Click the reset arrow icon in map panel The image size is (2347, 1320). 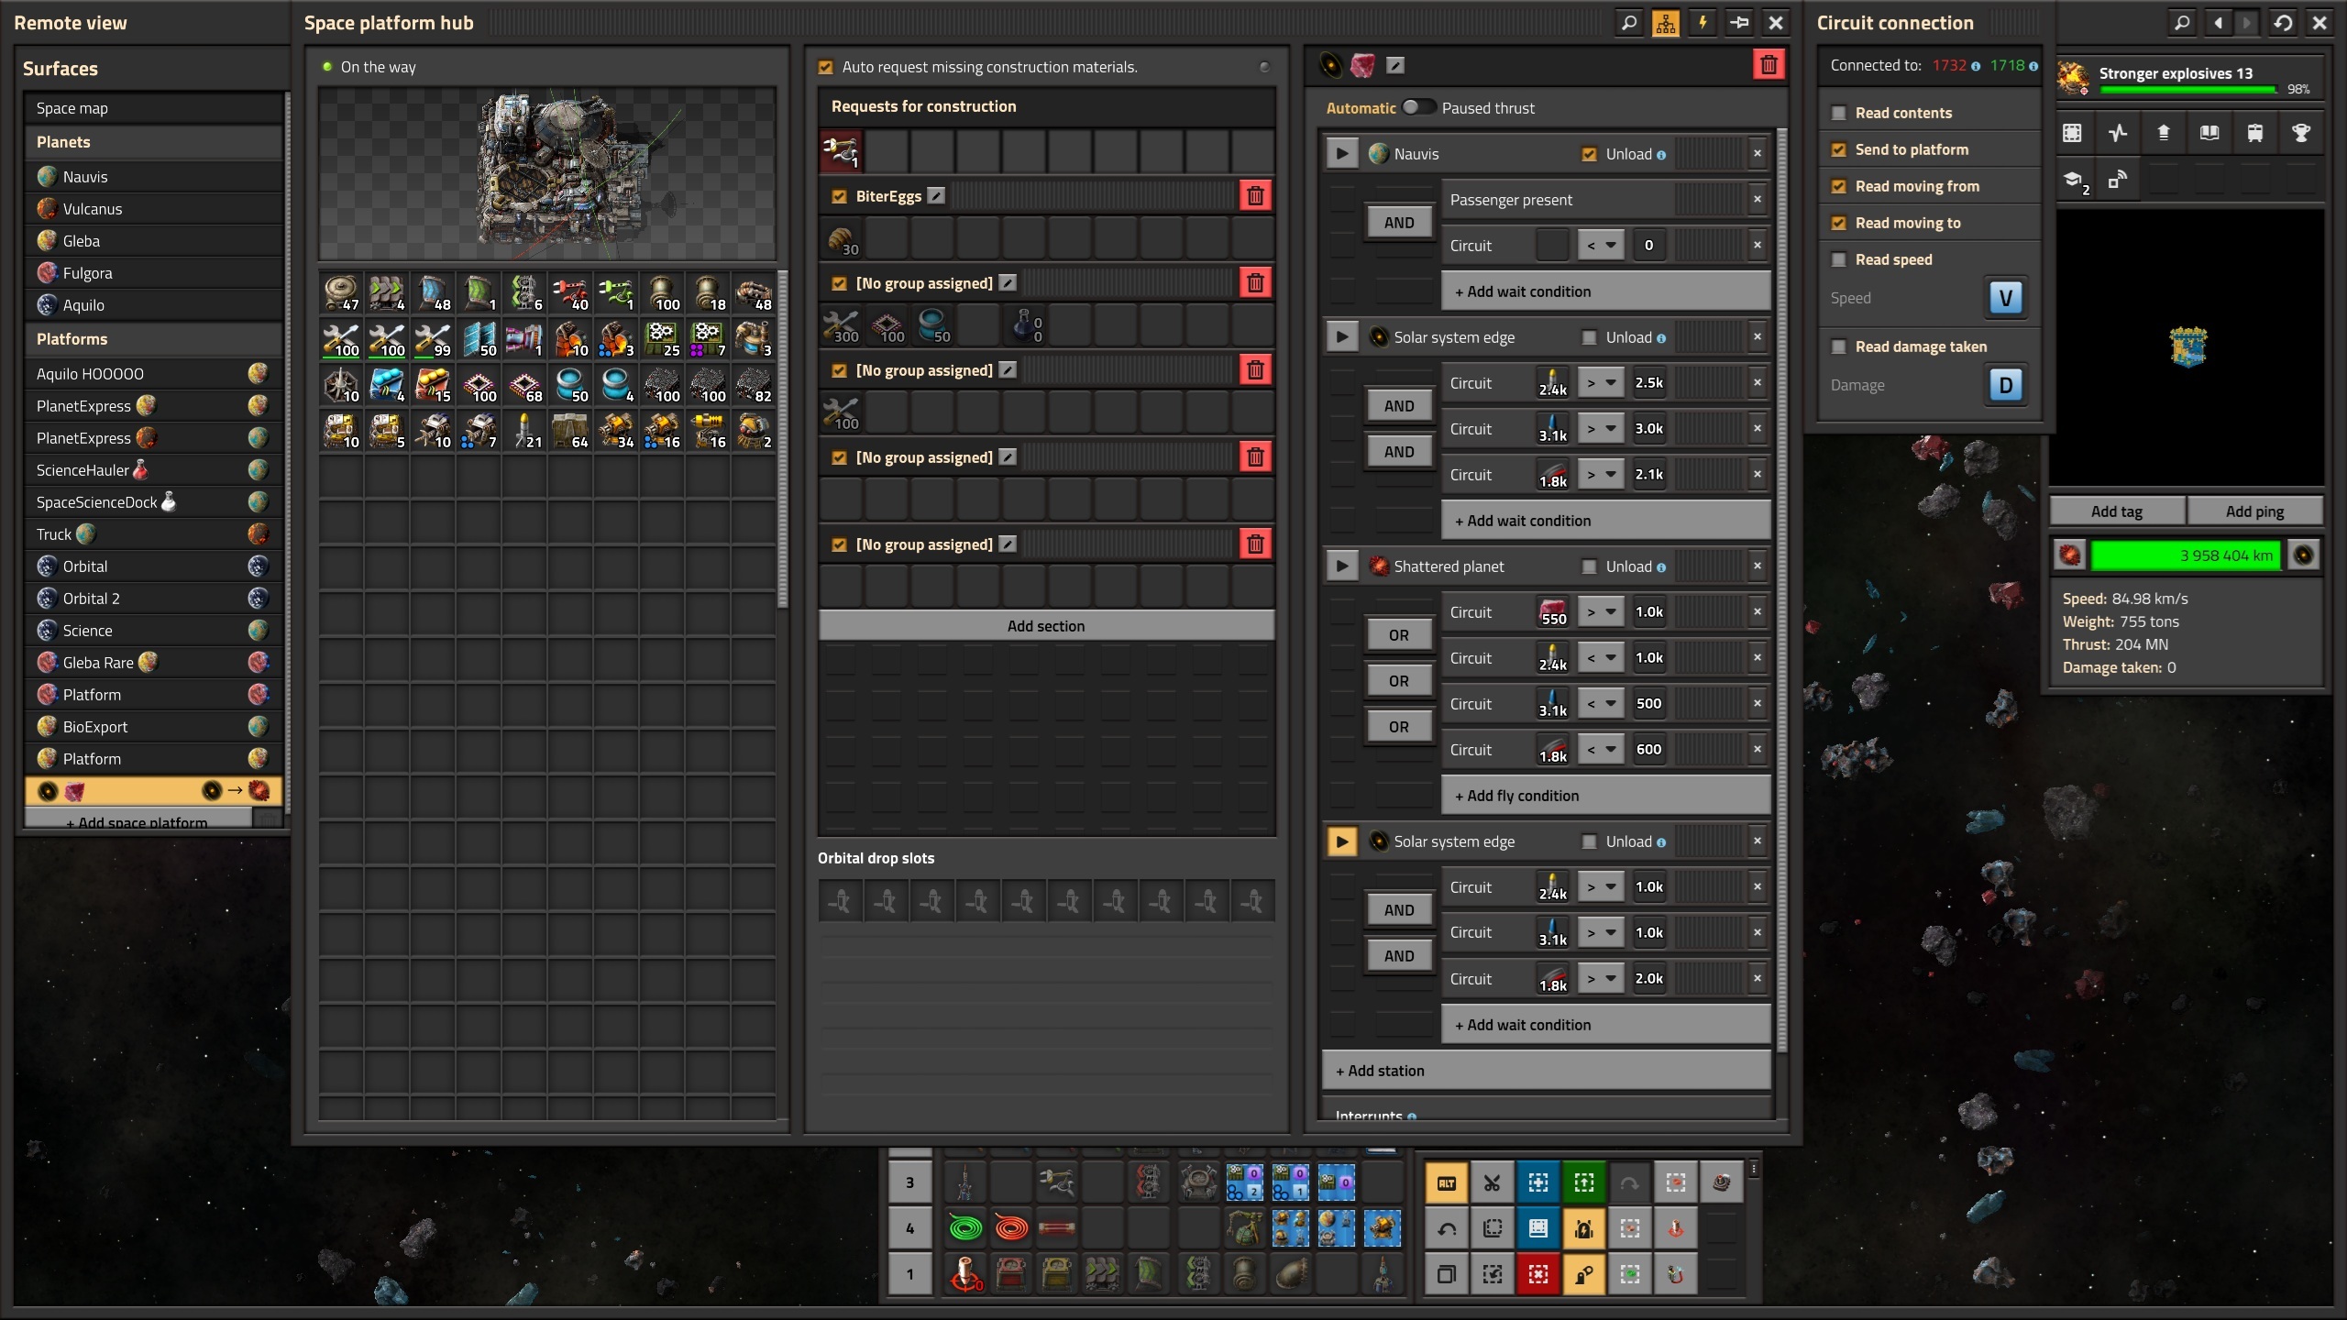(2283, 23)
